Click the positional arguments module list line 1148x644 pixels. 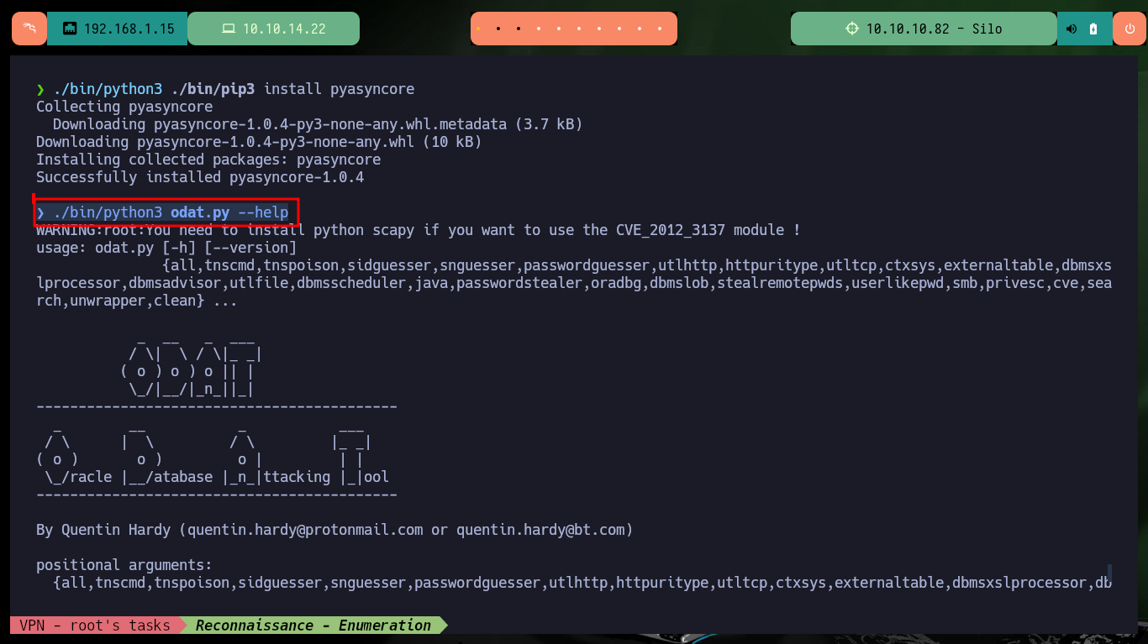click(x=582, y=583)
